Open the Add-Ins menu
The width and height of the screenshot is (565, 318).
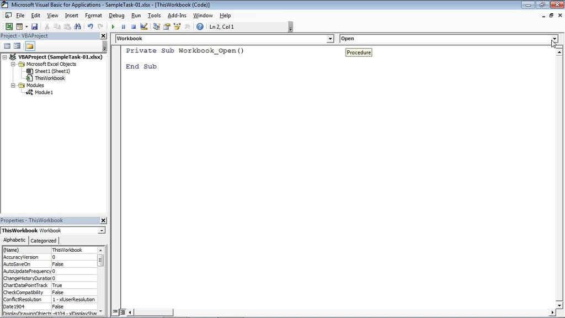point(177,15)
